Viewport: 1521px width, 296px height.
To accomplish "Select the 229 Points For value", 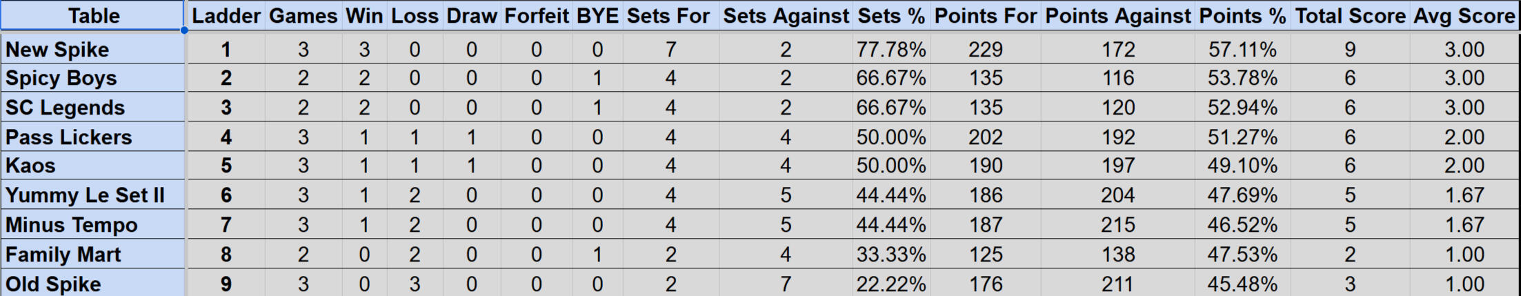I will click(985, 50).
